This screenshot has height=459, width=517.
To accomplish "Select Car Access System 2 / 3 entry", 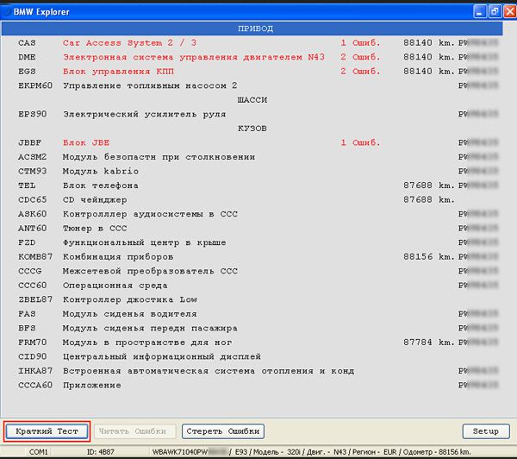I will click(x=129, y=43).
